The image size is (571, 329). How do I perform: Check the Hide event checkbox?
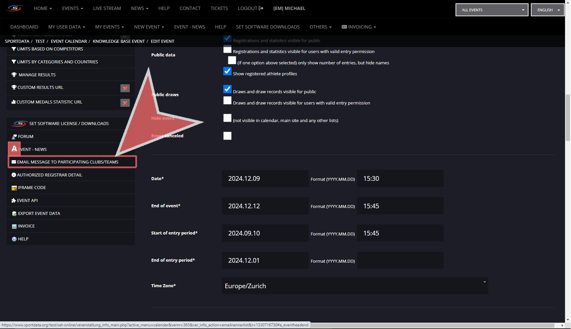227,118
